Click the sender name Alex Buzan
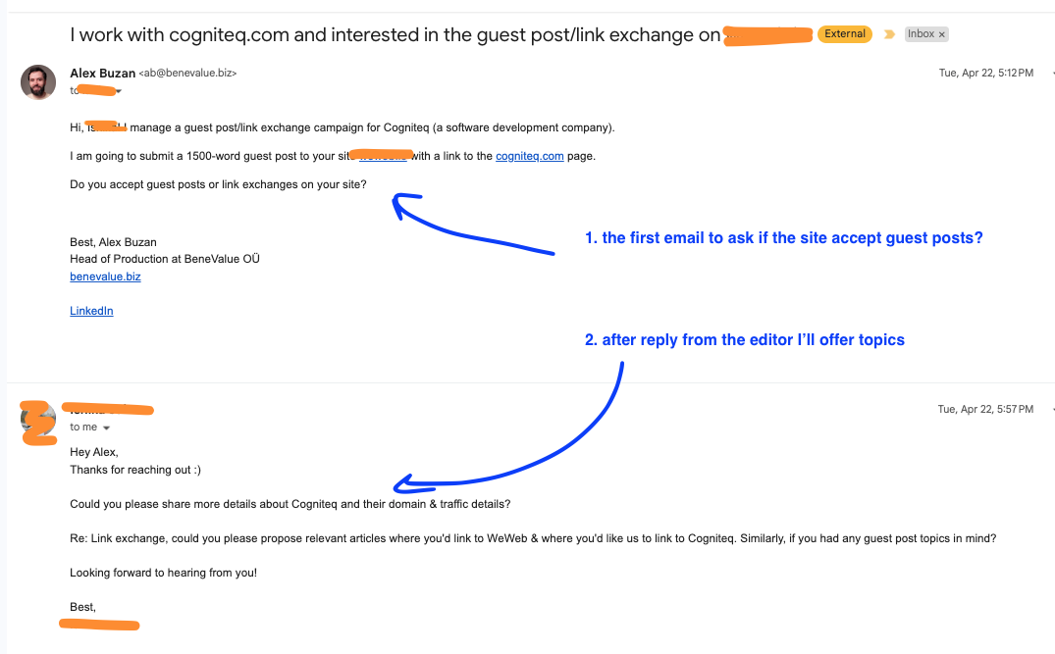 coord(102,73)
